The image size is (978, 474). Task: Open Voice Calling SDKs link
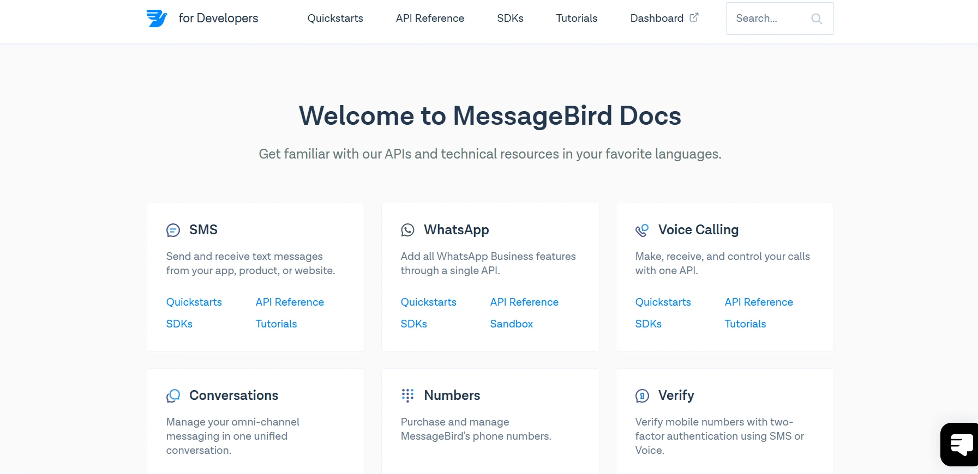tap(648, 324)
